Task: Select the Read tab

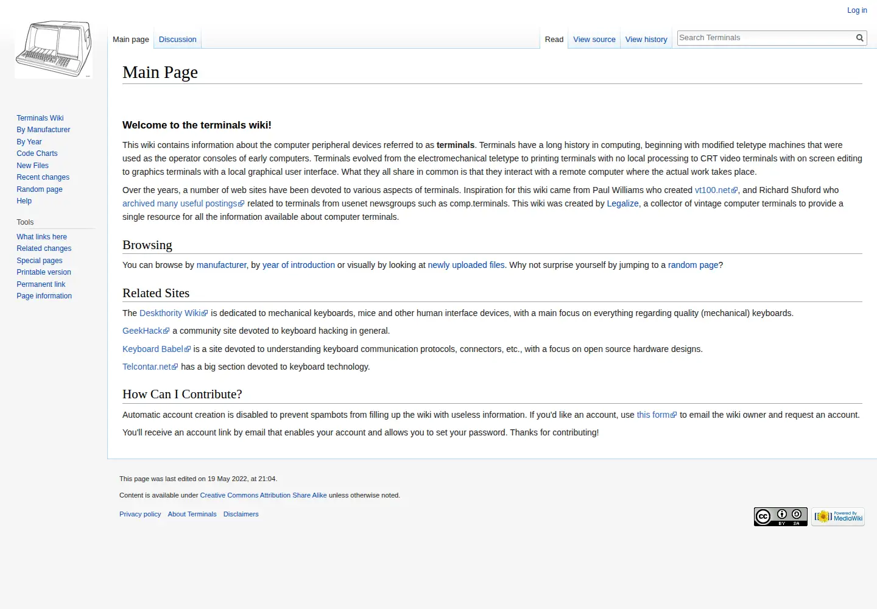Action: point(554,40)
